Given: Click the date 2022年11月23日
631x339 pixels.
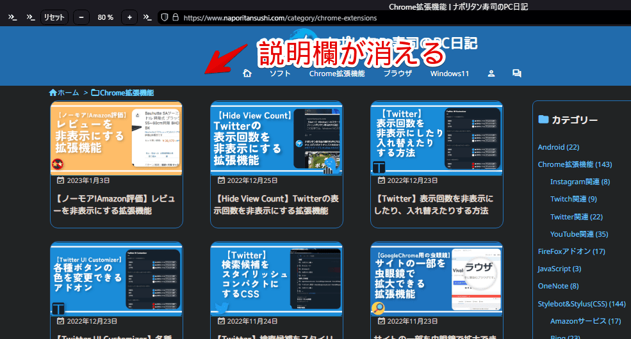Looking at the screenshot, I should point(413,321).
